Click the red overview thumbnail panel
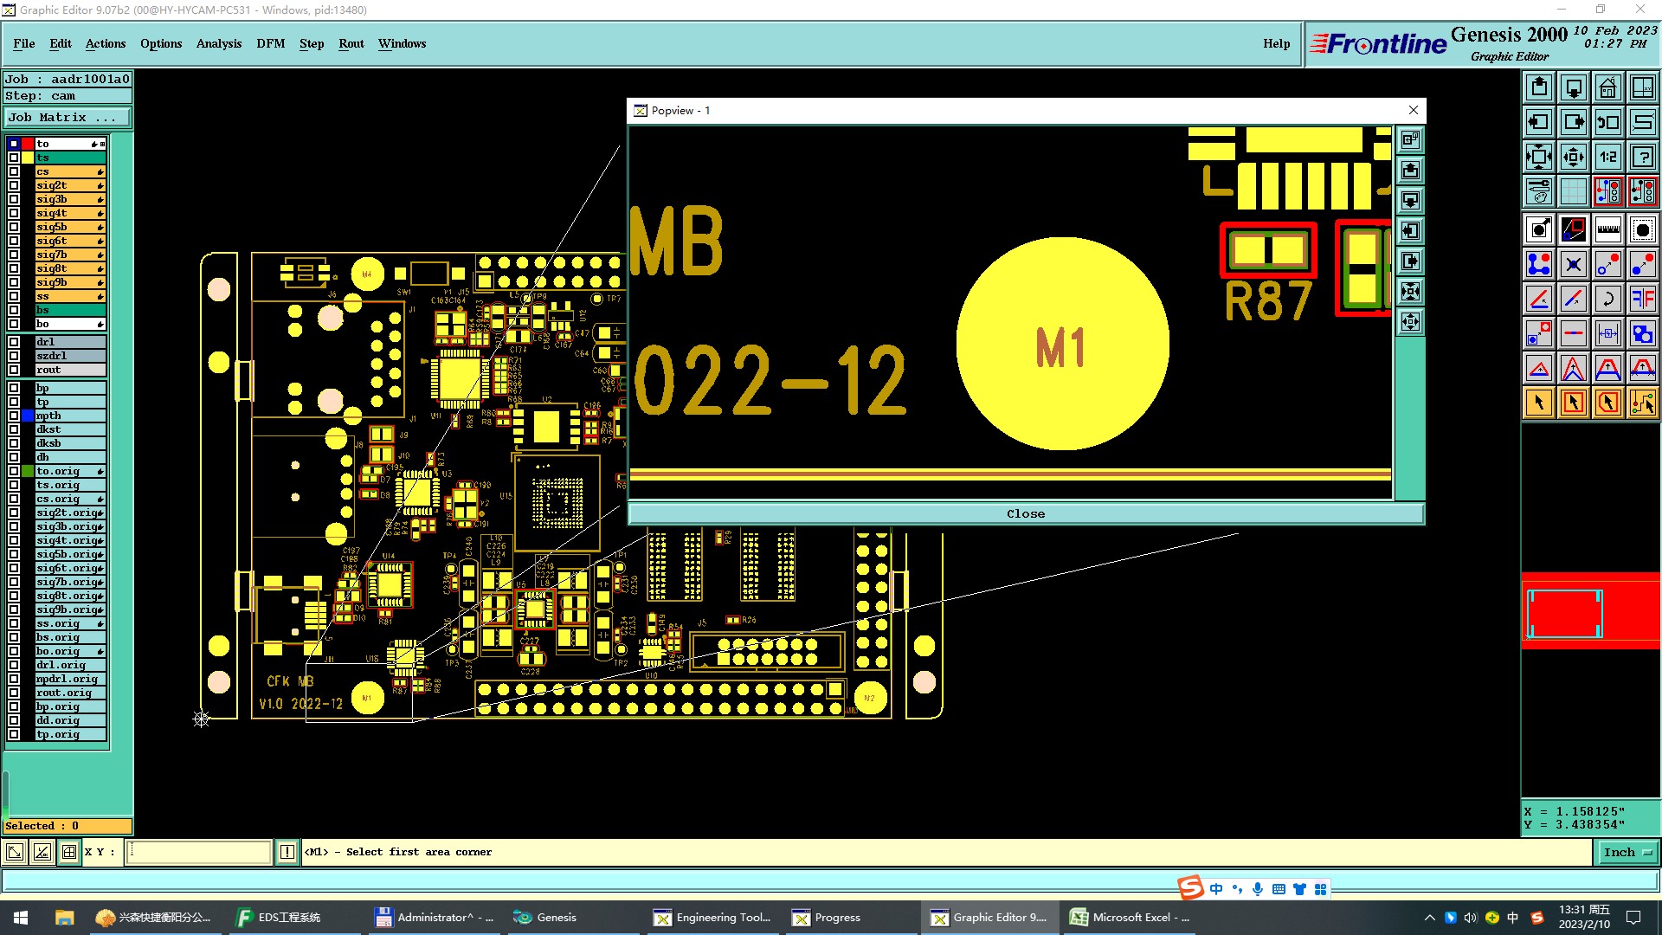The width and height of the screenshot is (1662, 935). pos(1591,610)
